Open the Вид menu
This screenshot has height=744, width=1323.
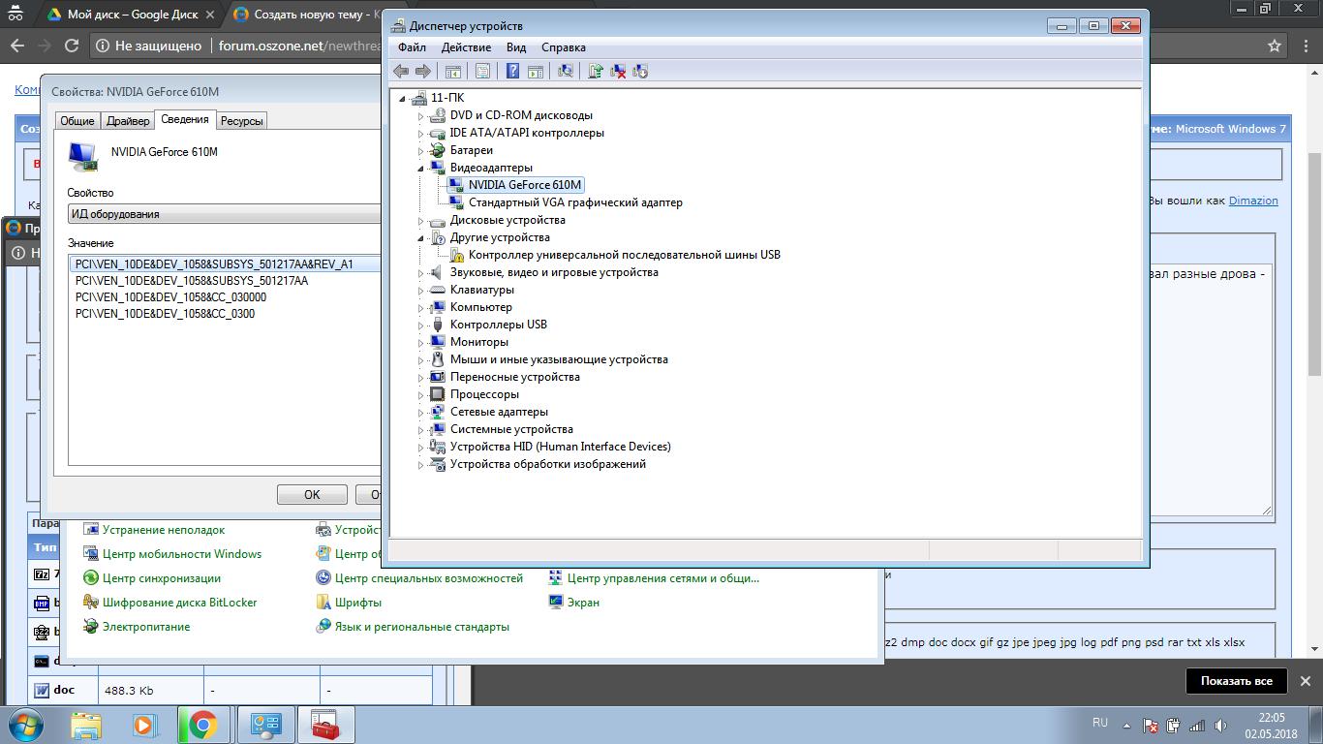516,47
